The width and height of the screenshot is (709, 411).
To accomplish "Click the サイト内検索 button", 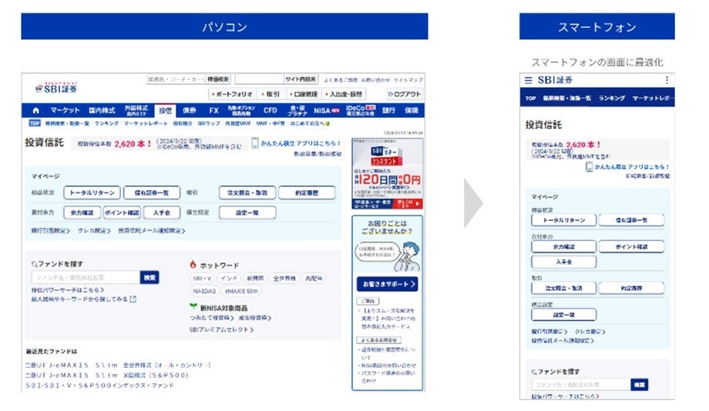I will [301, 79].
